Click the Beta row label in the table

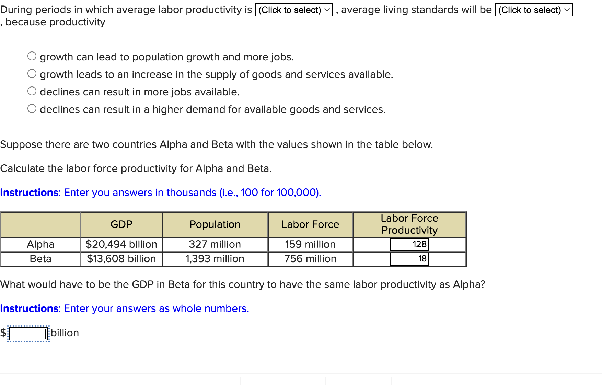click(40, 259)
